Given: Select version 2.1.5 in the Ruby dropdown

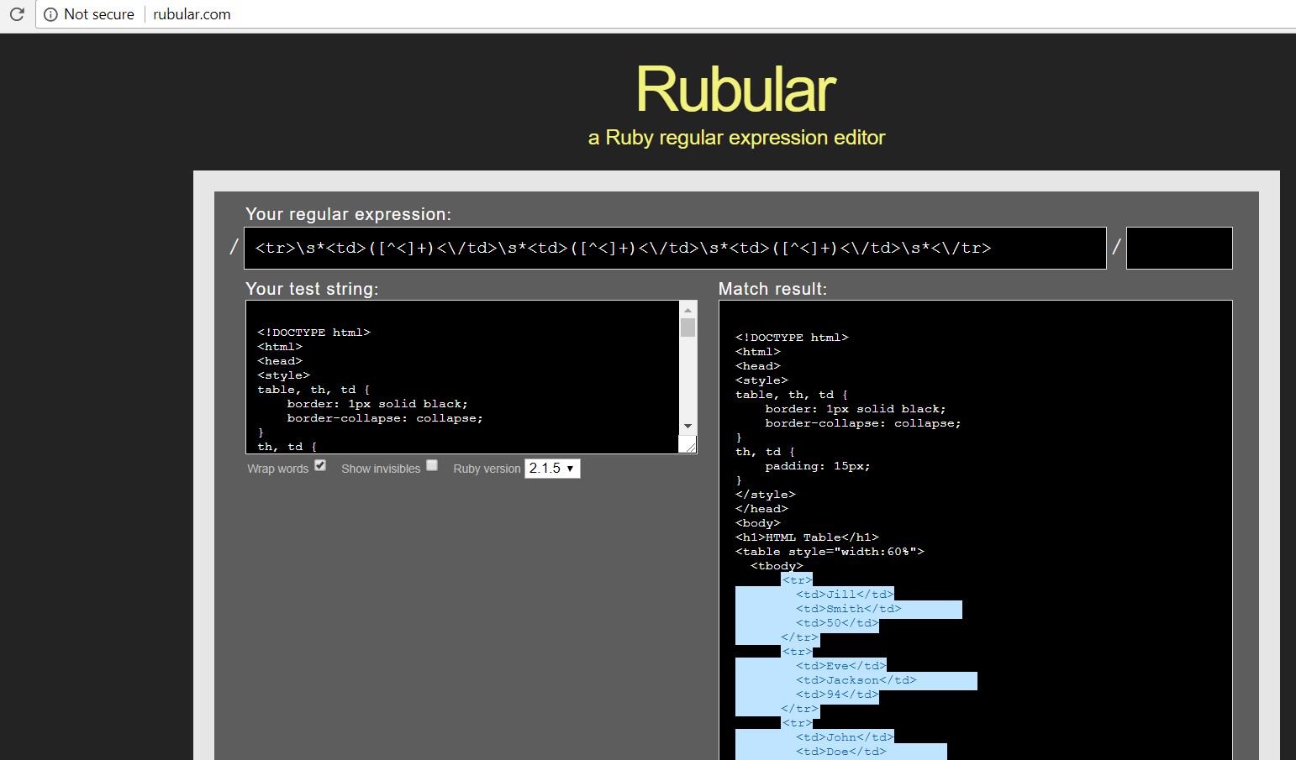Looking at the screenshot, I should pos(545,469).
